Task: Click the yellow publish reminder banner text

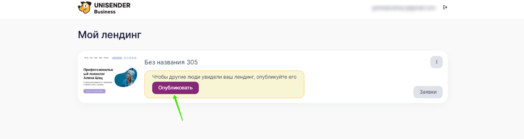Action: click(224, 77)
